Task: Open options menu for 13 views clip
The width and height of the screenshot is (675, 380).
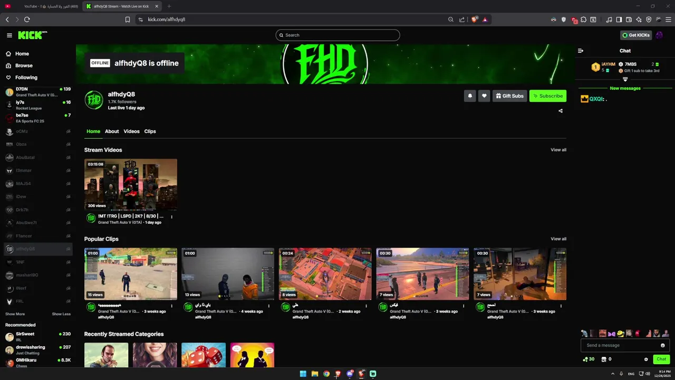Action: [x=269, y=306]
